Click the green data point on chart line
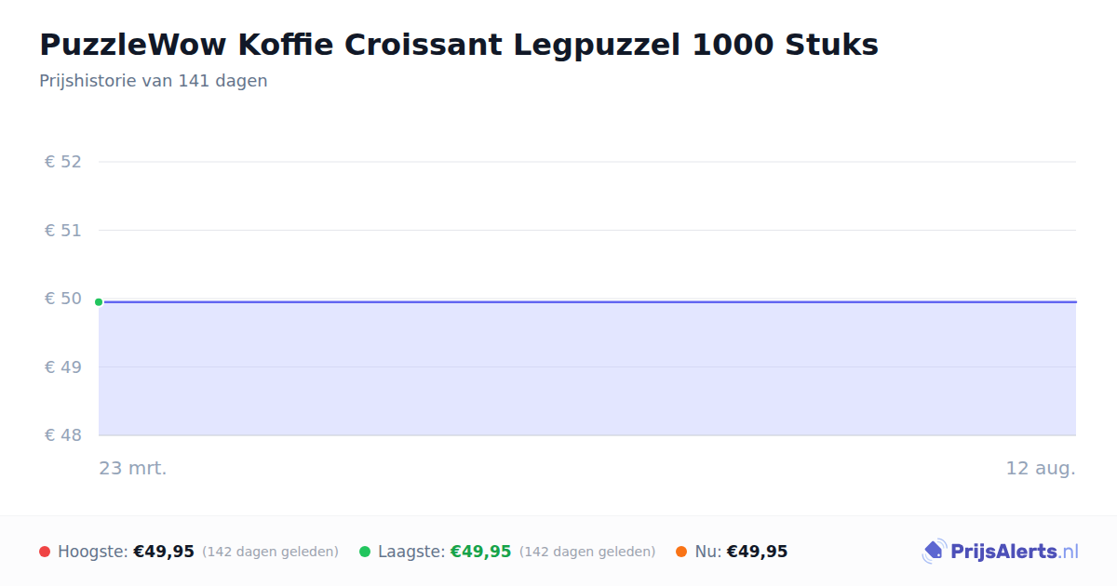The image size is (1117, 586). (x=99, y=301)
